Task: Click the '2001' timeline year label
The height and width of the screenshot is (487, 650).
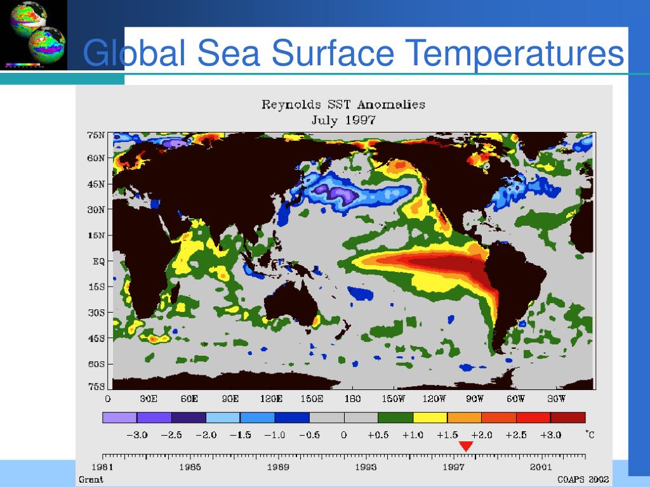Action: (541, 467)
